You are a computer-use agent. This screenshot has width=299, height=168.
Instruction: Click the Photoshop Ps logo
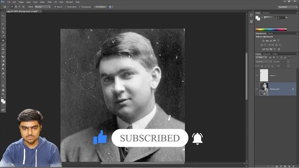[3, 2]
